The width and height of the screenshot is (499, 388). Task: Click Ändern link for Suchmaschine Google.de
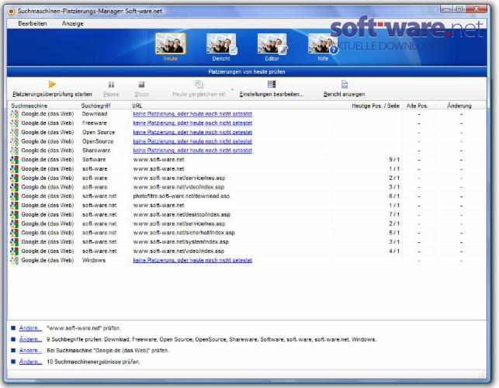30,351
